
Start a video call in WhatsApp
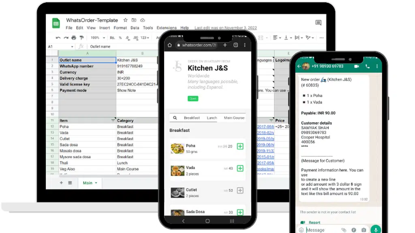[357, 66]
